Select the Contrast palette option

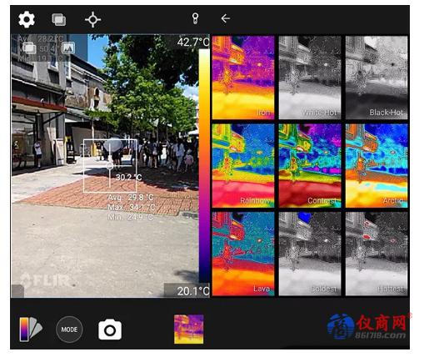(310, 166)
